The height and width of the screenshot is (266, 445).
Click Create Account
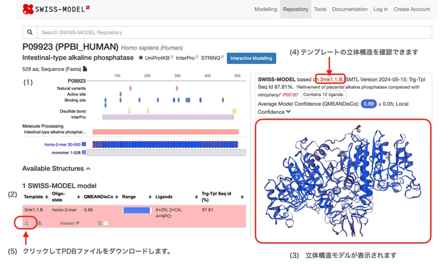pos(412,9)
